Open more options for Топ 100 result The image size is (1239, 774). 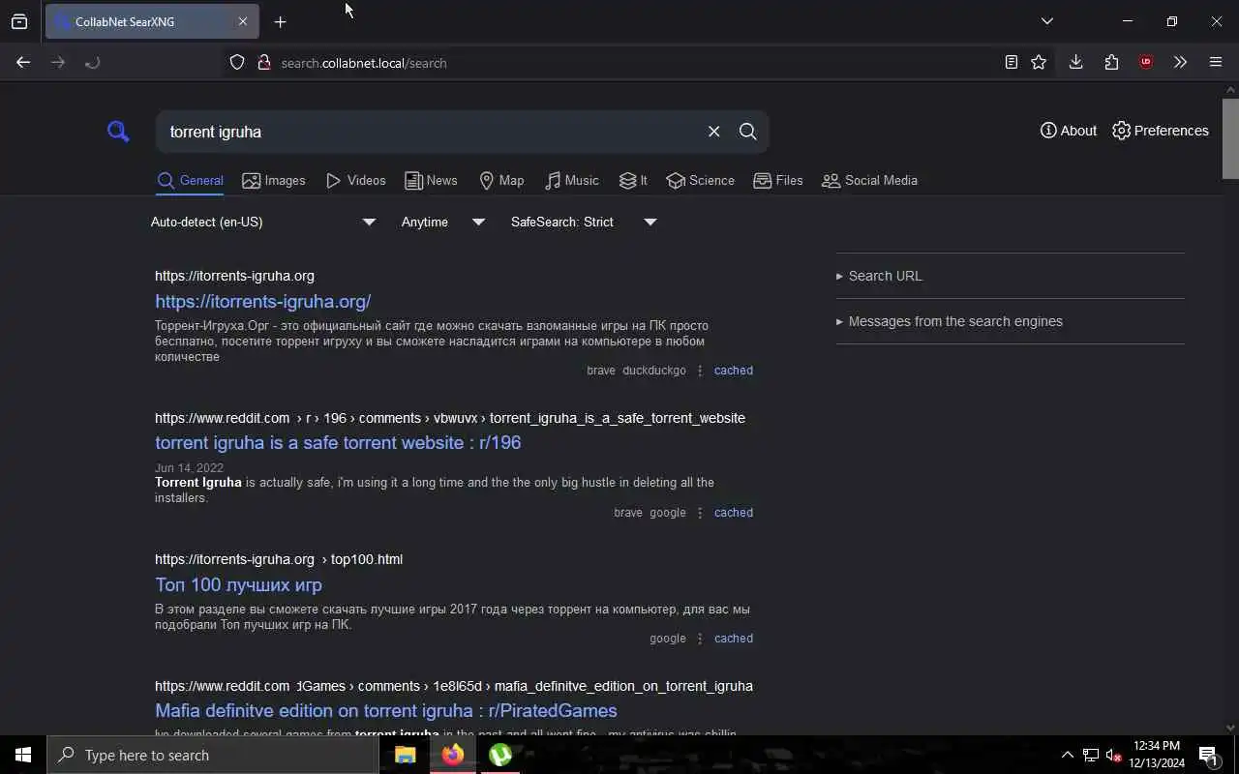(x=700, y=639)
